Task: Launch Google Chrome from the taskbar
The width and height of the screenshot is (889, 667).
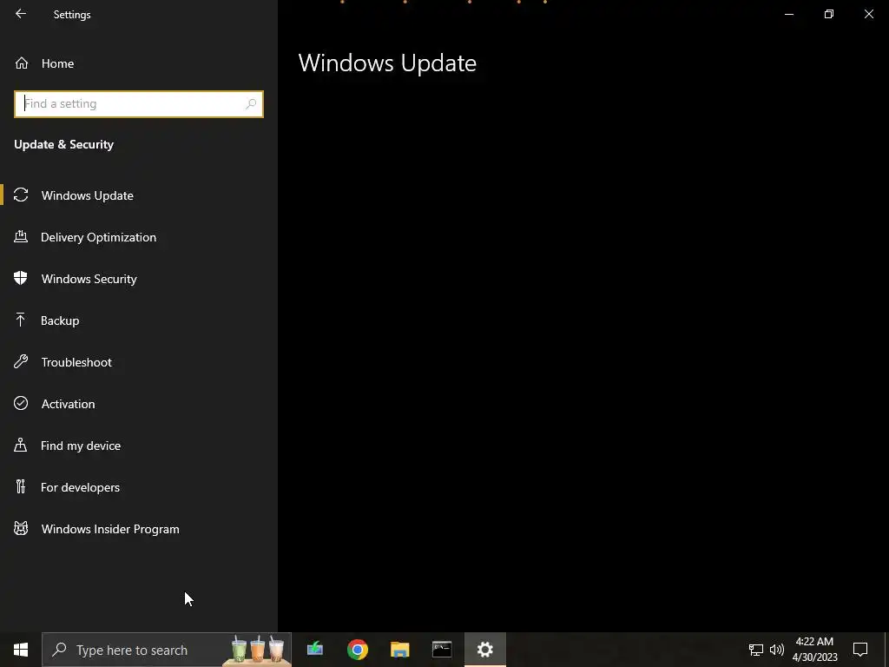Action: coord(358,650)
